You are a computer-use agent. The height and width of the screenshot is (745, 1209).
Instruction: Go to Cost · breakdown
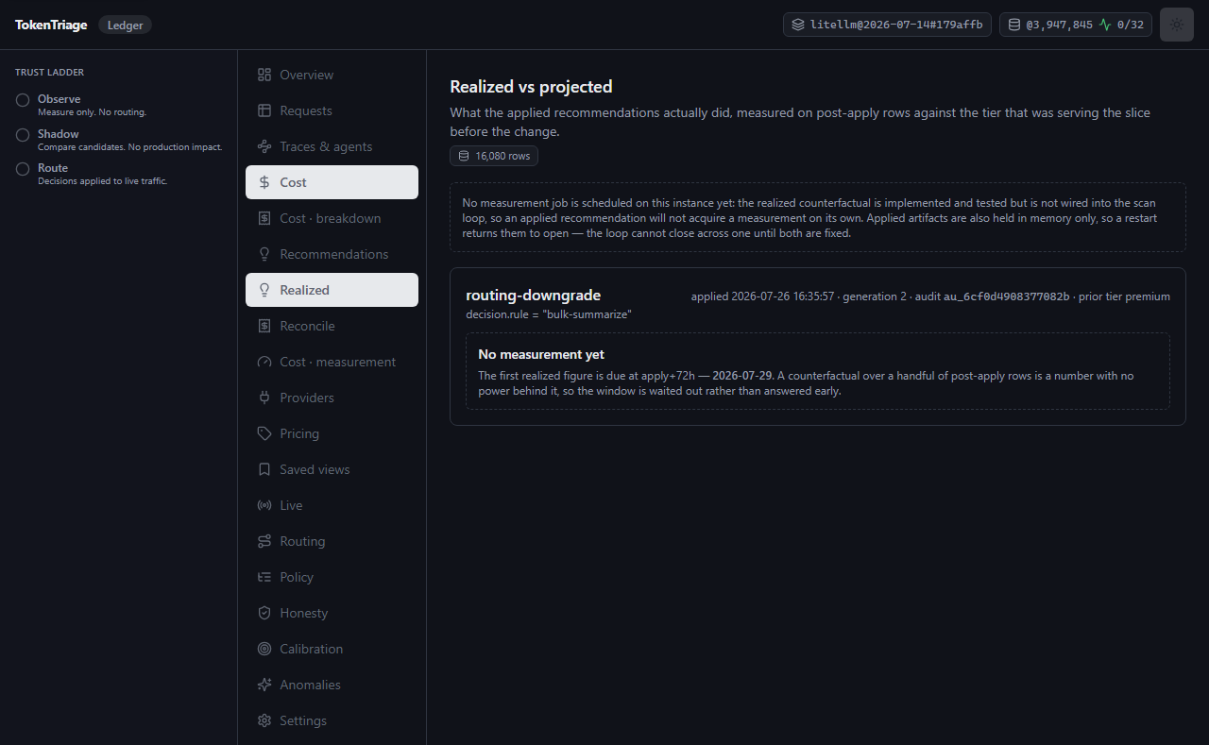coord(332,218)
